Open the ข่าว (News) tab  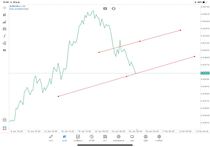click(105, 138)
